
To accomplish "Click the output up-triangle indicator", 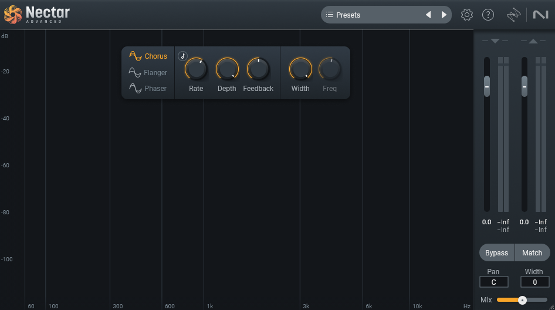I will click(x=533, y=41).
